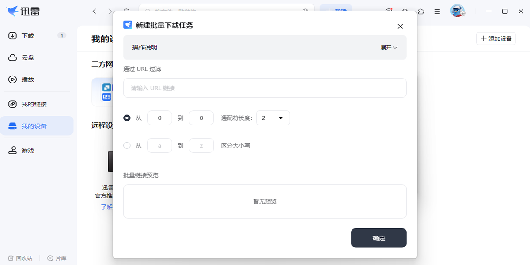
Task: Open the 通配符长度 dropdown
Action: pos(273,118)
